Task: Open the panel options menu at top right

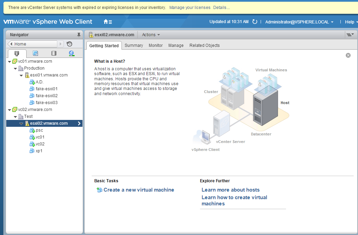Action: (x=350, y=35)
